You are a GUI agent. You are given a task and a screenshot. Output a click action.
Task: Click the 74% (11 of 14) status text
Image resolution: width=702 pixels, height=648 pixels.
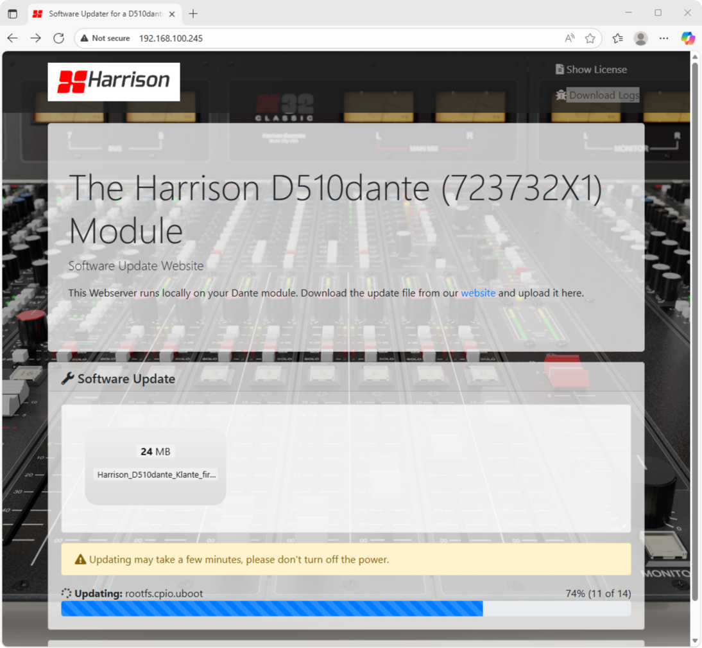(x=598, y=593)
